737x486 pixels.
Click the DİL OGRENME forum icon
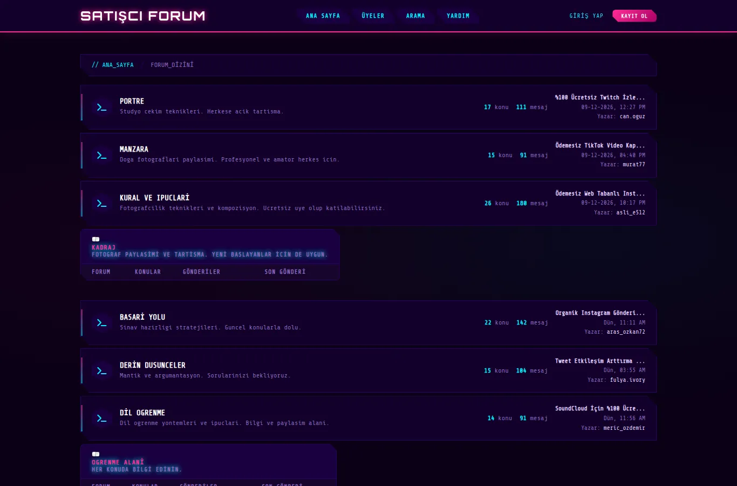coord(101,418)
